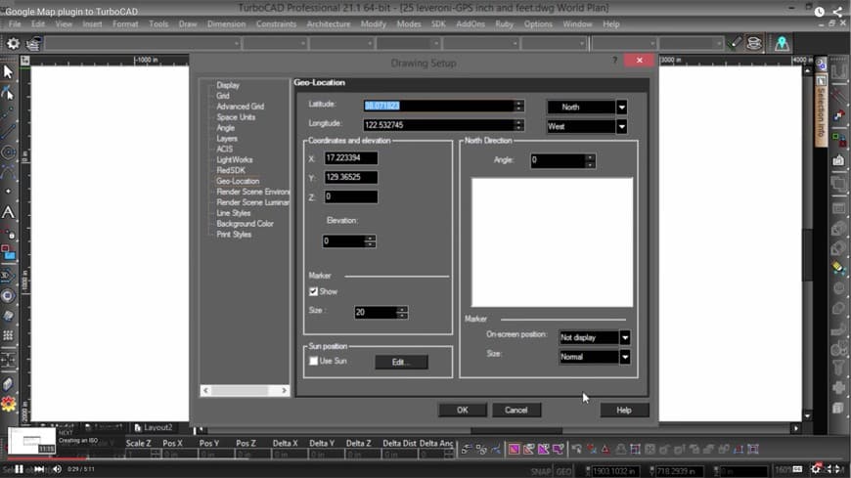
Task: Open the Selection Info side palette
Action: (x=821, y=111)
